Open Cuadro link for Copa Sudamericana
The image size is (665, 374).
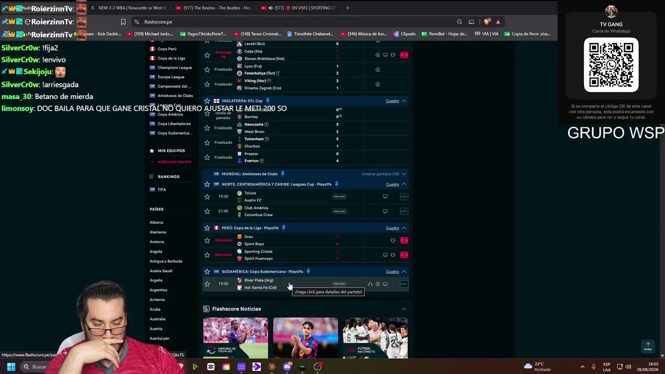pos(392,272)
